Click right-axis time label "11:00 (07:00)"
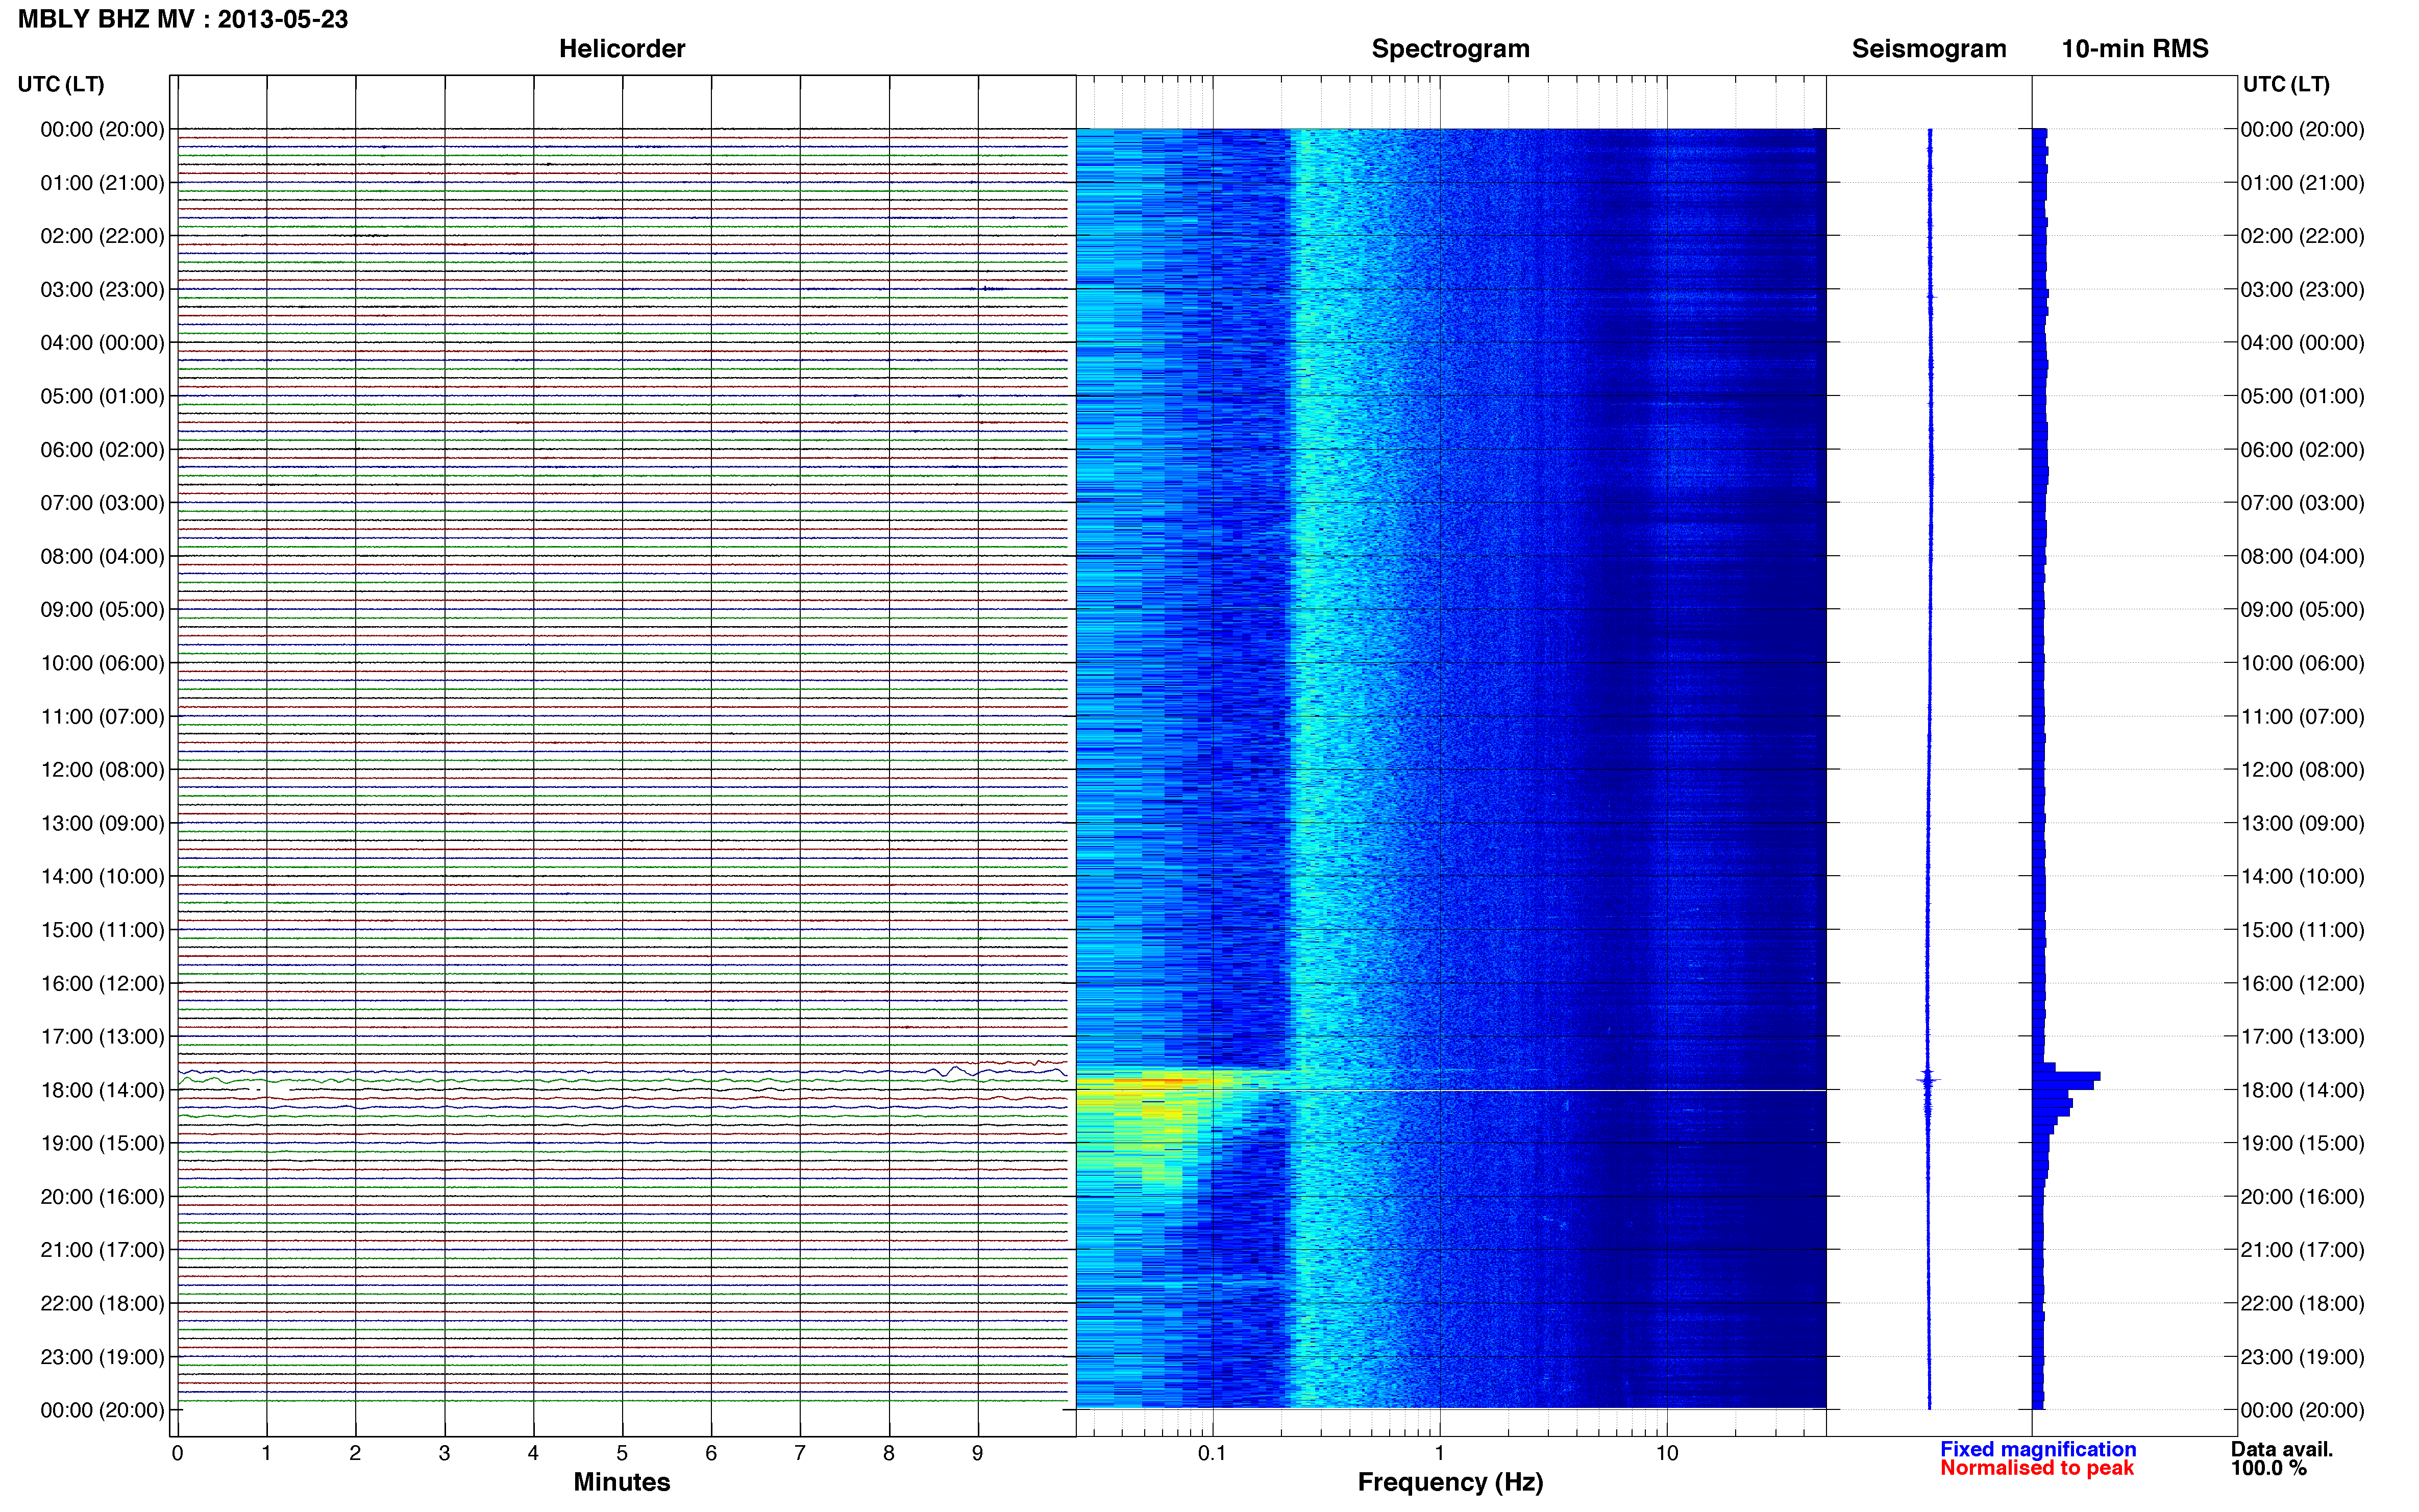This screenshot has height=1512, width=2419. pyautogui.click(x=2302, y=717)
